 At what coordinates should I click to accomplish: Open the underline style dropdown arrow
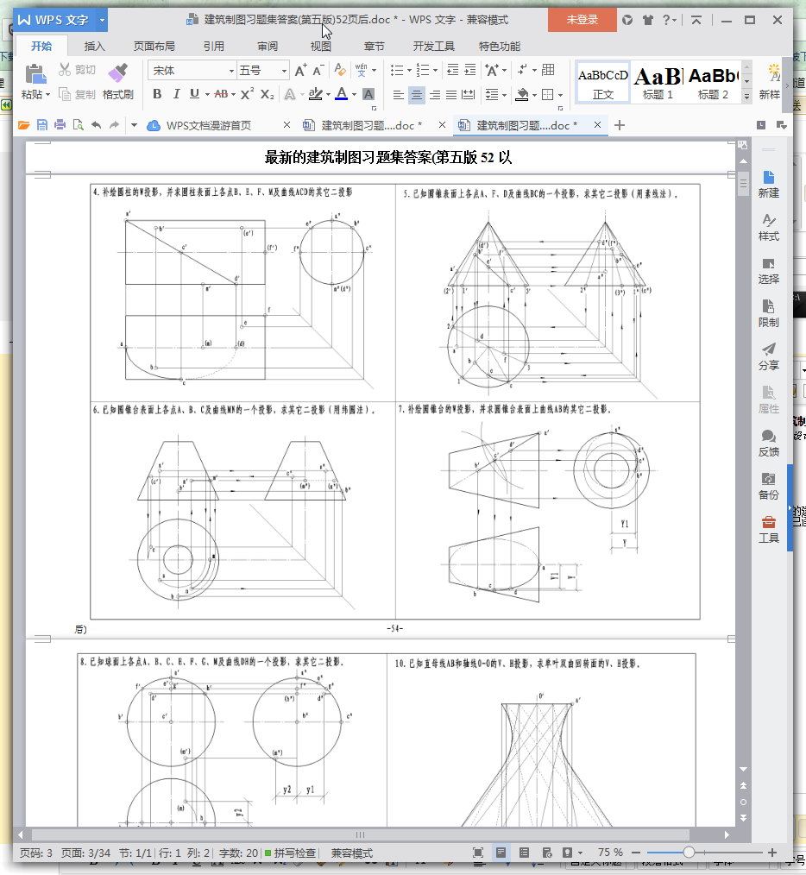(x=206, y=94)
